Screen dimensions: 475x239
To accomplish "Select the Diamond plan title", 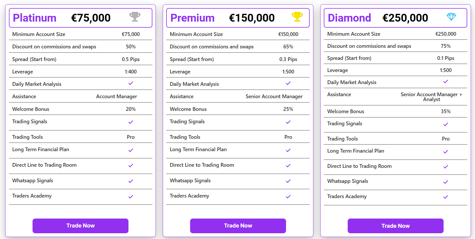I will click(x=349, y=18).
